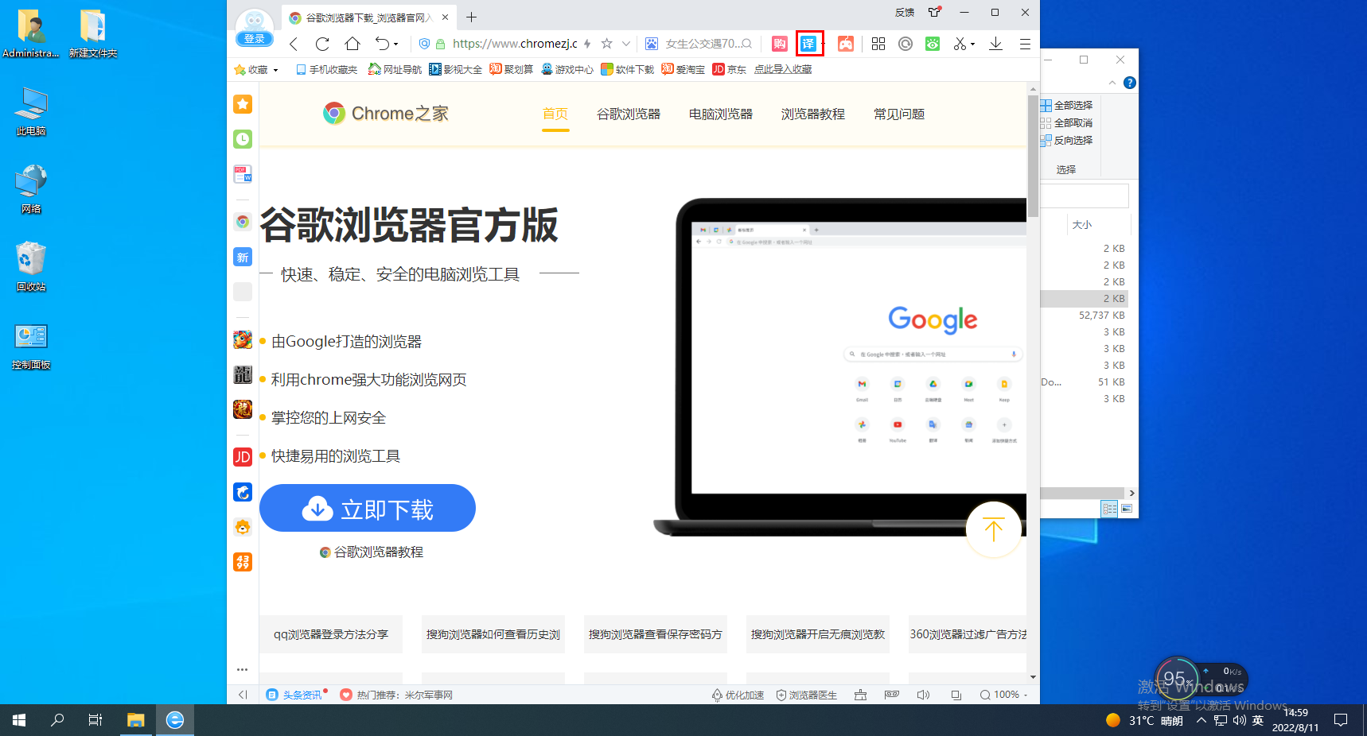
Task: Click 反向选择 in Explorer window
Action: pos(1067,140)
